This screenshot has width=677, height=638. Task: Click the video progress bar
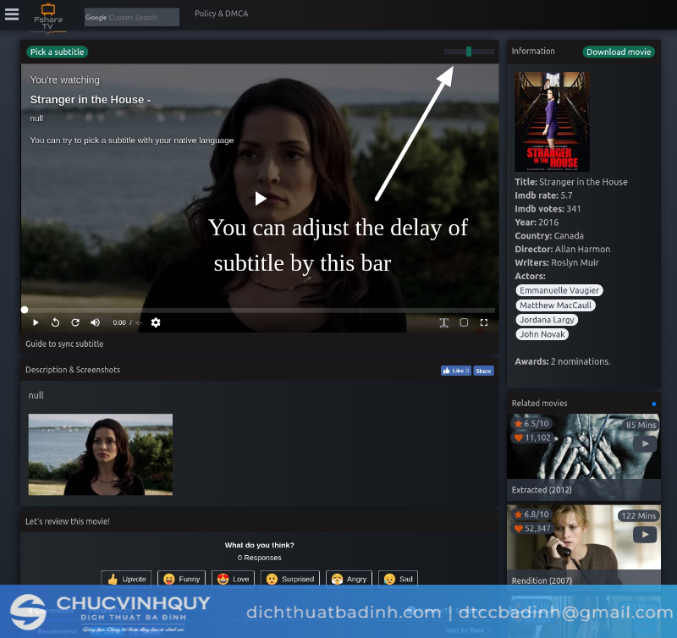(x=259, y=310)
